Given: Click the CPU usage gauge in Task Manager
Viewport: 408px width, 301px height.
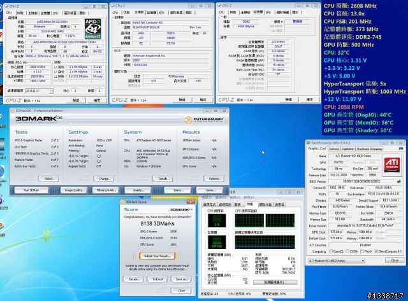Looking at the screenshot, I should 217,220.
